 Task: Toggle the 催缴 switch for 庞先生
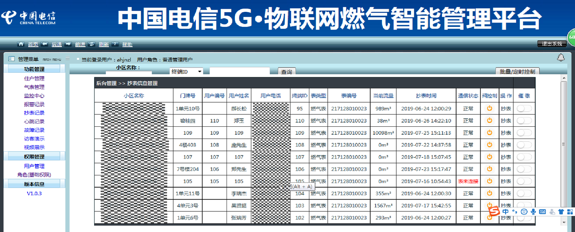[524, 145]
